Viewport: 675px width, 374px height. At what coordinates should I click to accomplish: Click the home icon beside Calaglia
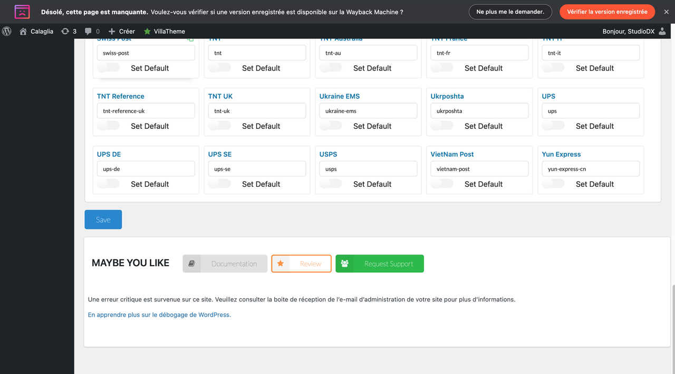click(x=23, y=31)
